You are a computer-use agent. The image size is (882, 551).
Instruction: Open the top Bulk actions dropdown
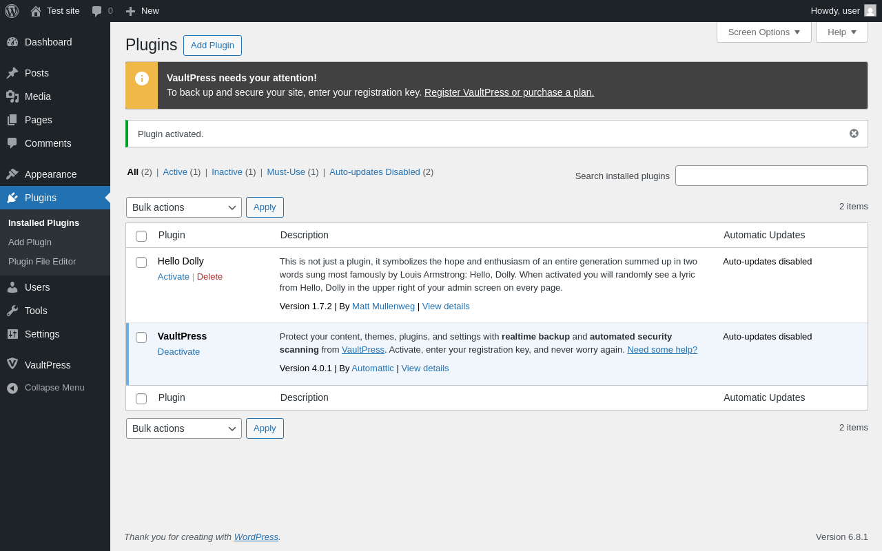coord(184,207)
